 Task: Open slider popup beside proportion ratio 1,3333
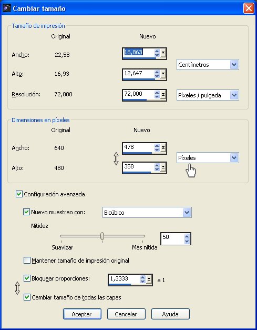(x=149, y=279)
